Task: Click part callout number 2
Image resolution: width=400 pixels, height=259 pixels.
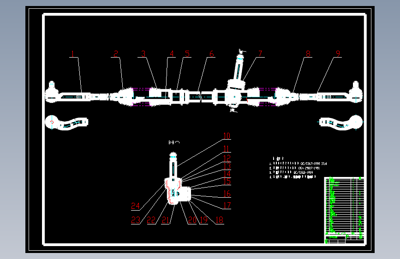Action: [x=116, y=54]
